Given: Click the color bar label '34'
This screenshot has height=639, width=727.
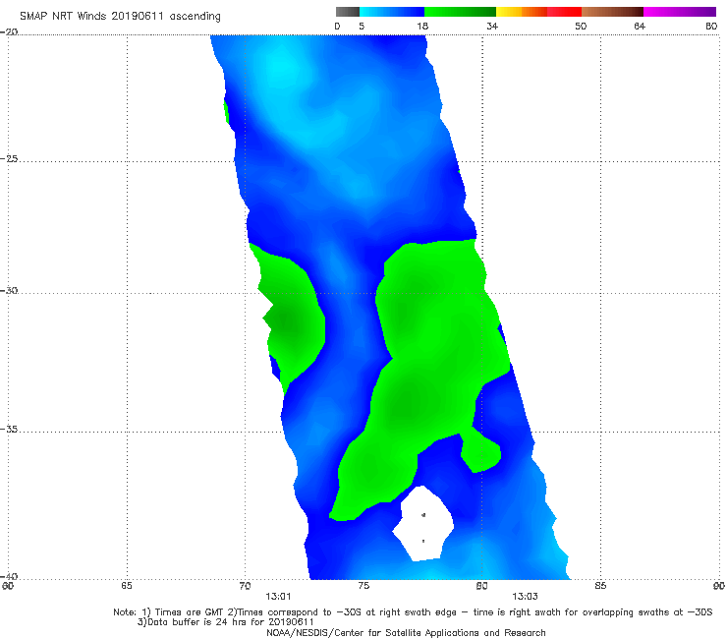Looking at the screenshot, I should (492, 26).
